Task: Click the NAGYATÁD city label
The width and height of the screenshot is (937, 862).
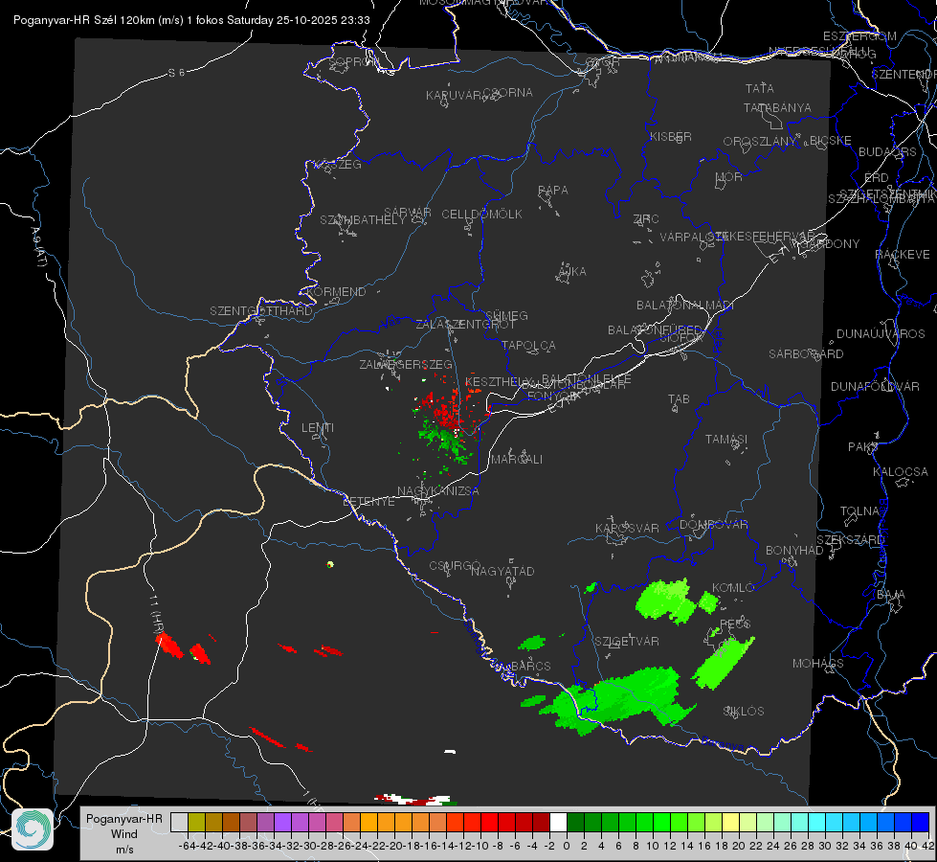Action: (x=502, y=571)
